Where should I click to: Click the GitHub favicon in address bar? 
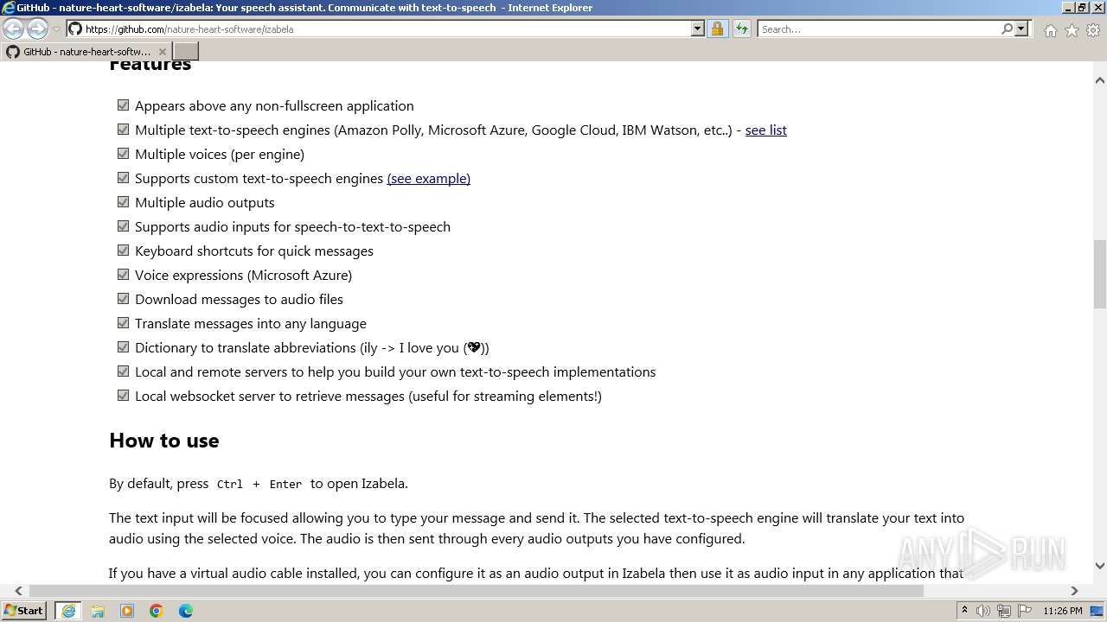click(x=75, y=29)
